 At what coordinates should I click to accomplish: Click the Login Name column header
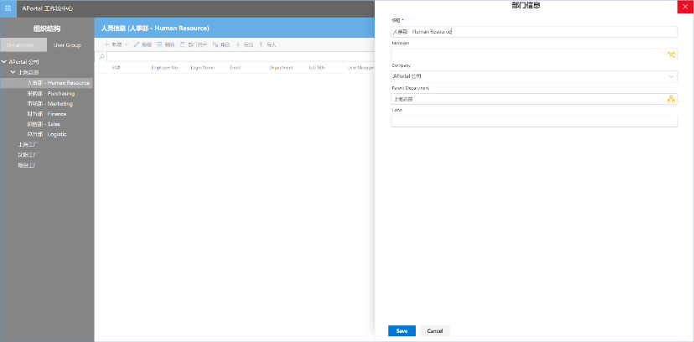click(203, 68)
